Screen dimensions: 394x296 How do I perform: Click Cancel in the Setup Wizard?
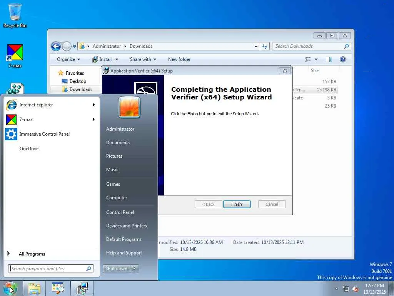point(272,204)
